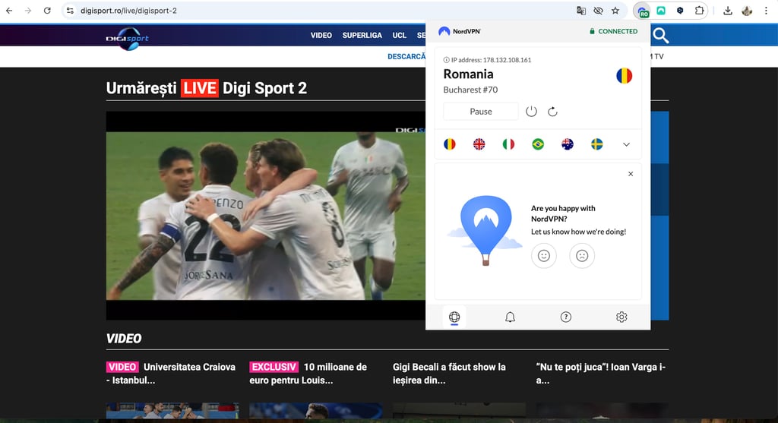Open site information icon in address bar

pyautogui.click(x=70, y=11)
